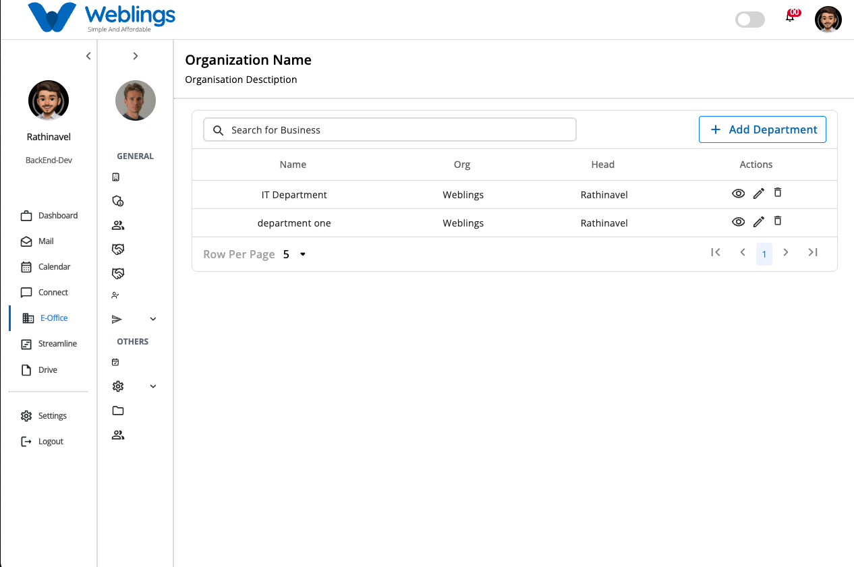Open Connect from the sidebar
854x567 pixels.
[45, 293]
